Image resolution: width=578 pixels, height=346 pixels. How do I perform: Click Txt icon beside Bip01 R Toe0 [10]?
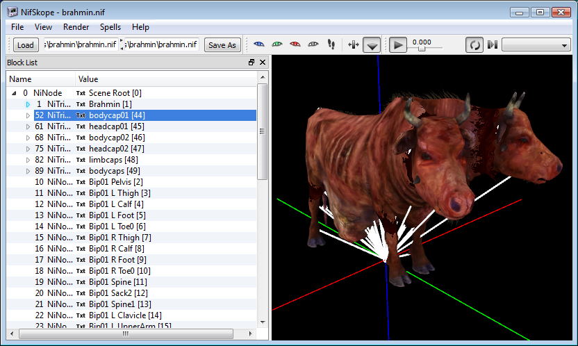tap(81, 271)
